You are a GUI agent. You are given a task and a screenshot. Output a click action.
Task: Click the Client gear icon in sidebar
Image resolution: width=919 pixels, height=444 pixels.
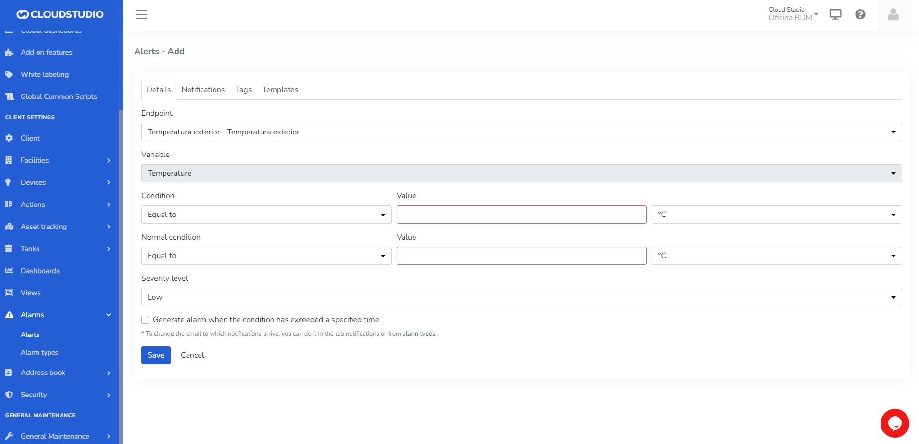9,138
